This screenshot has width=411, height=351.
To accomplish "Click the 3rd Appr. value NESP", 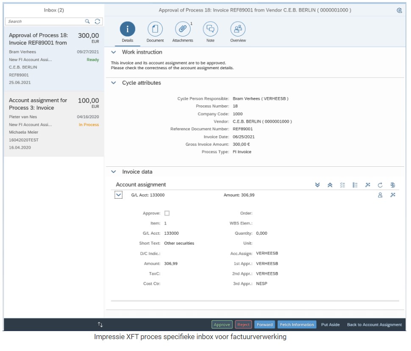I will (x=261, y=284).
